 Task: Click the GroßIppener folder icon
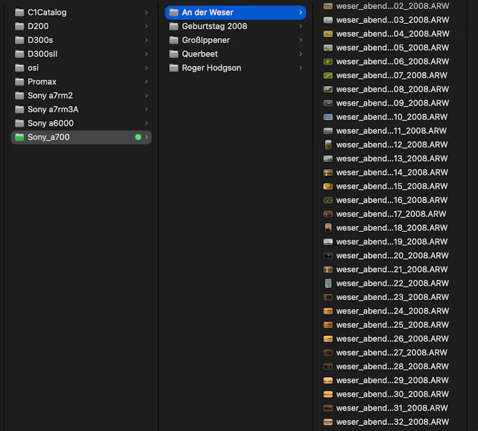point(174,40)
